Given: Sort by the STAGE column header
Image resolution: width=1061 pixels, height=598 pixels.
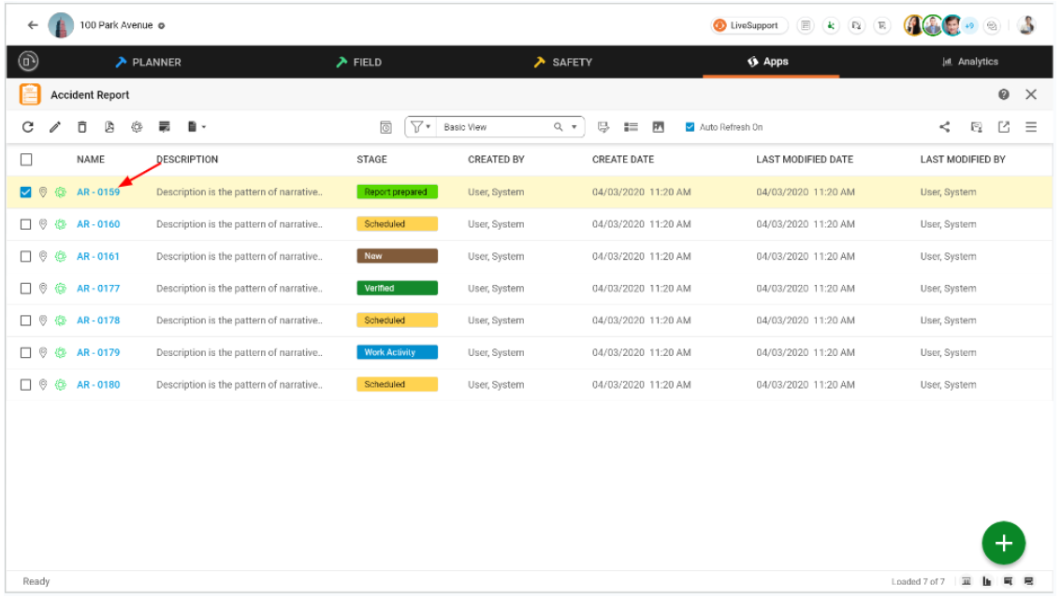Looking at the screenshot, I should click(x=372, y=160).
